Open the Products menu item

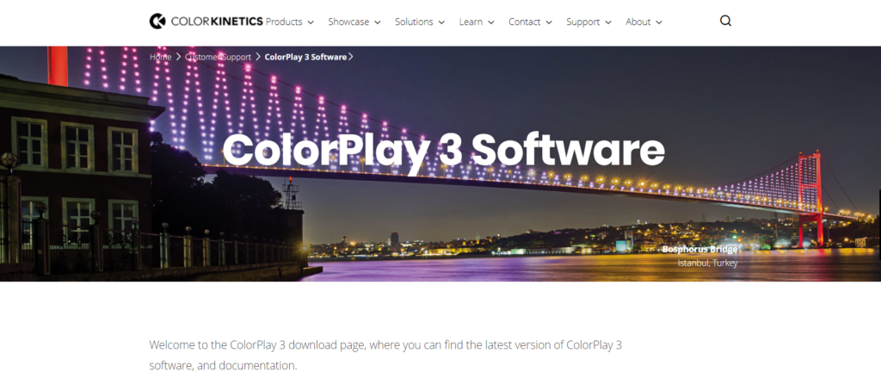(x=284, y=22)
